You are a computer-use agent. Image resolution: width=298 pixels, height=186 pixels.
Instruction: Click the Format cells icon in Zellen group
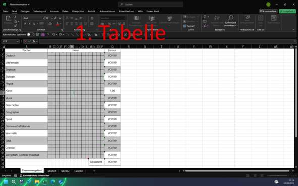point(185,26)
